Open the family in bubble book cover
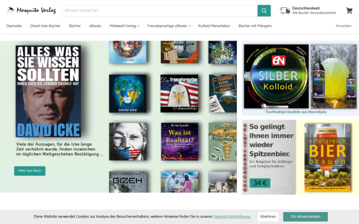The image size is (359, 224). pyautogui.click(x=180, y=182)
